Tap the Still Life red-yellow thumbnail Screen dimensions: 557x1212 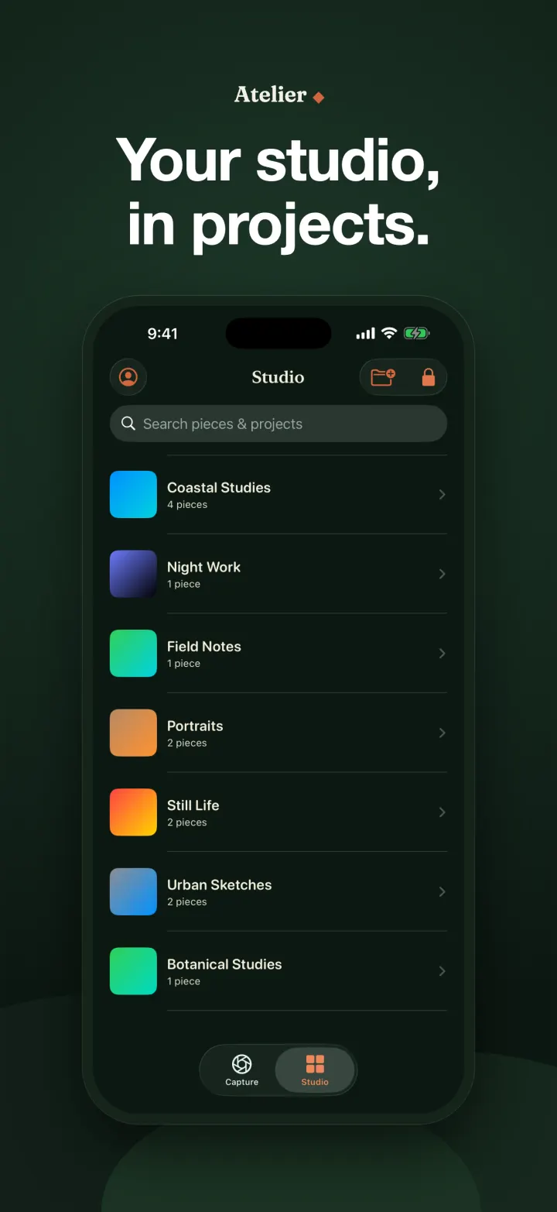(x=133, y=812)
